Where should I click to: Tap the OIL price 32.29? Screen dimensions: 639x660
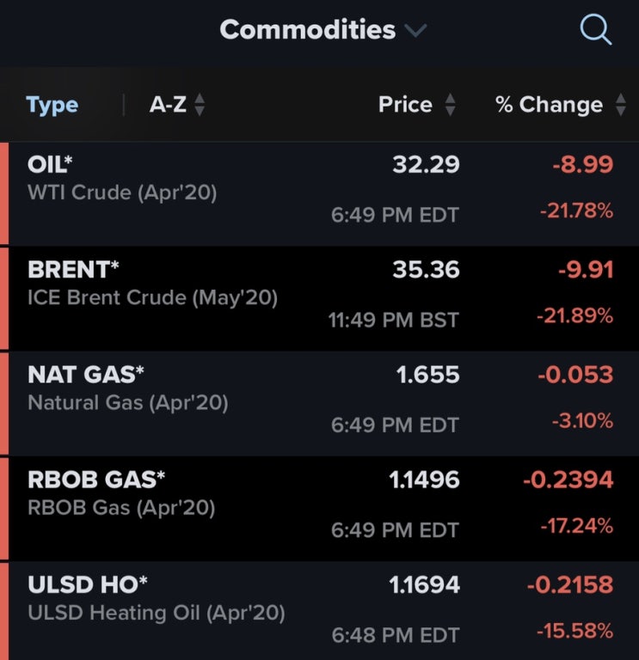tap(426, 164)
